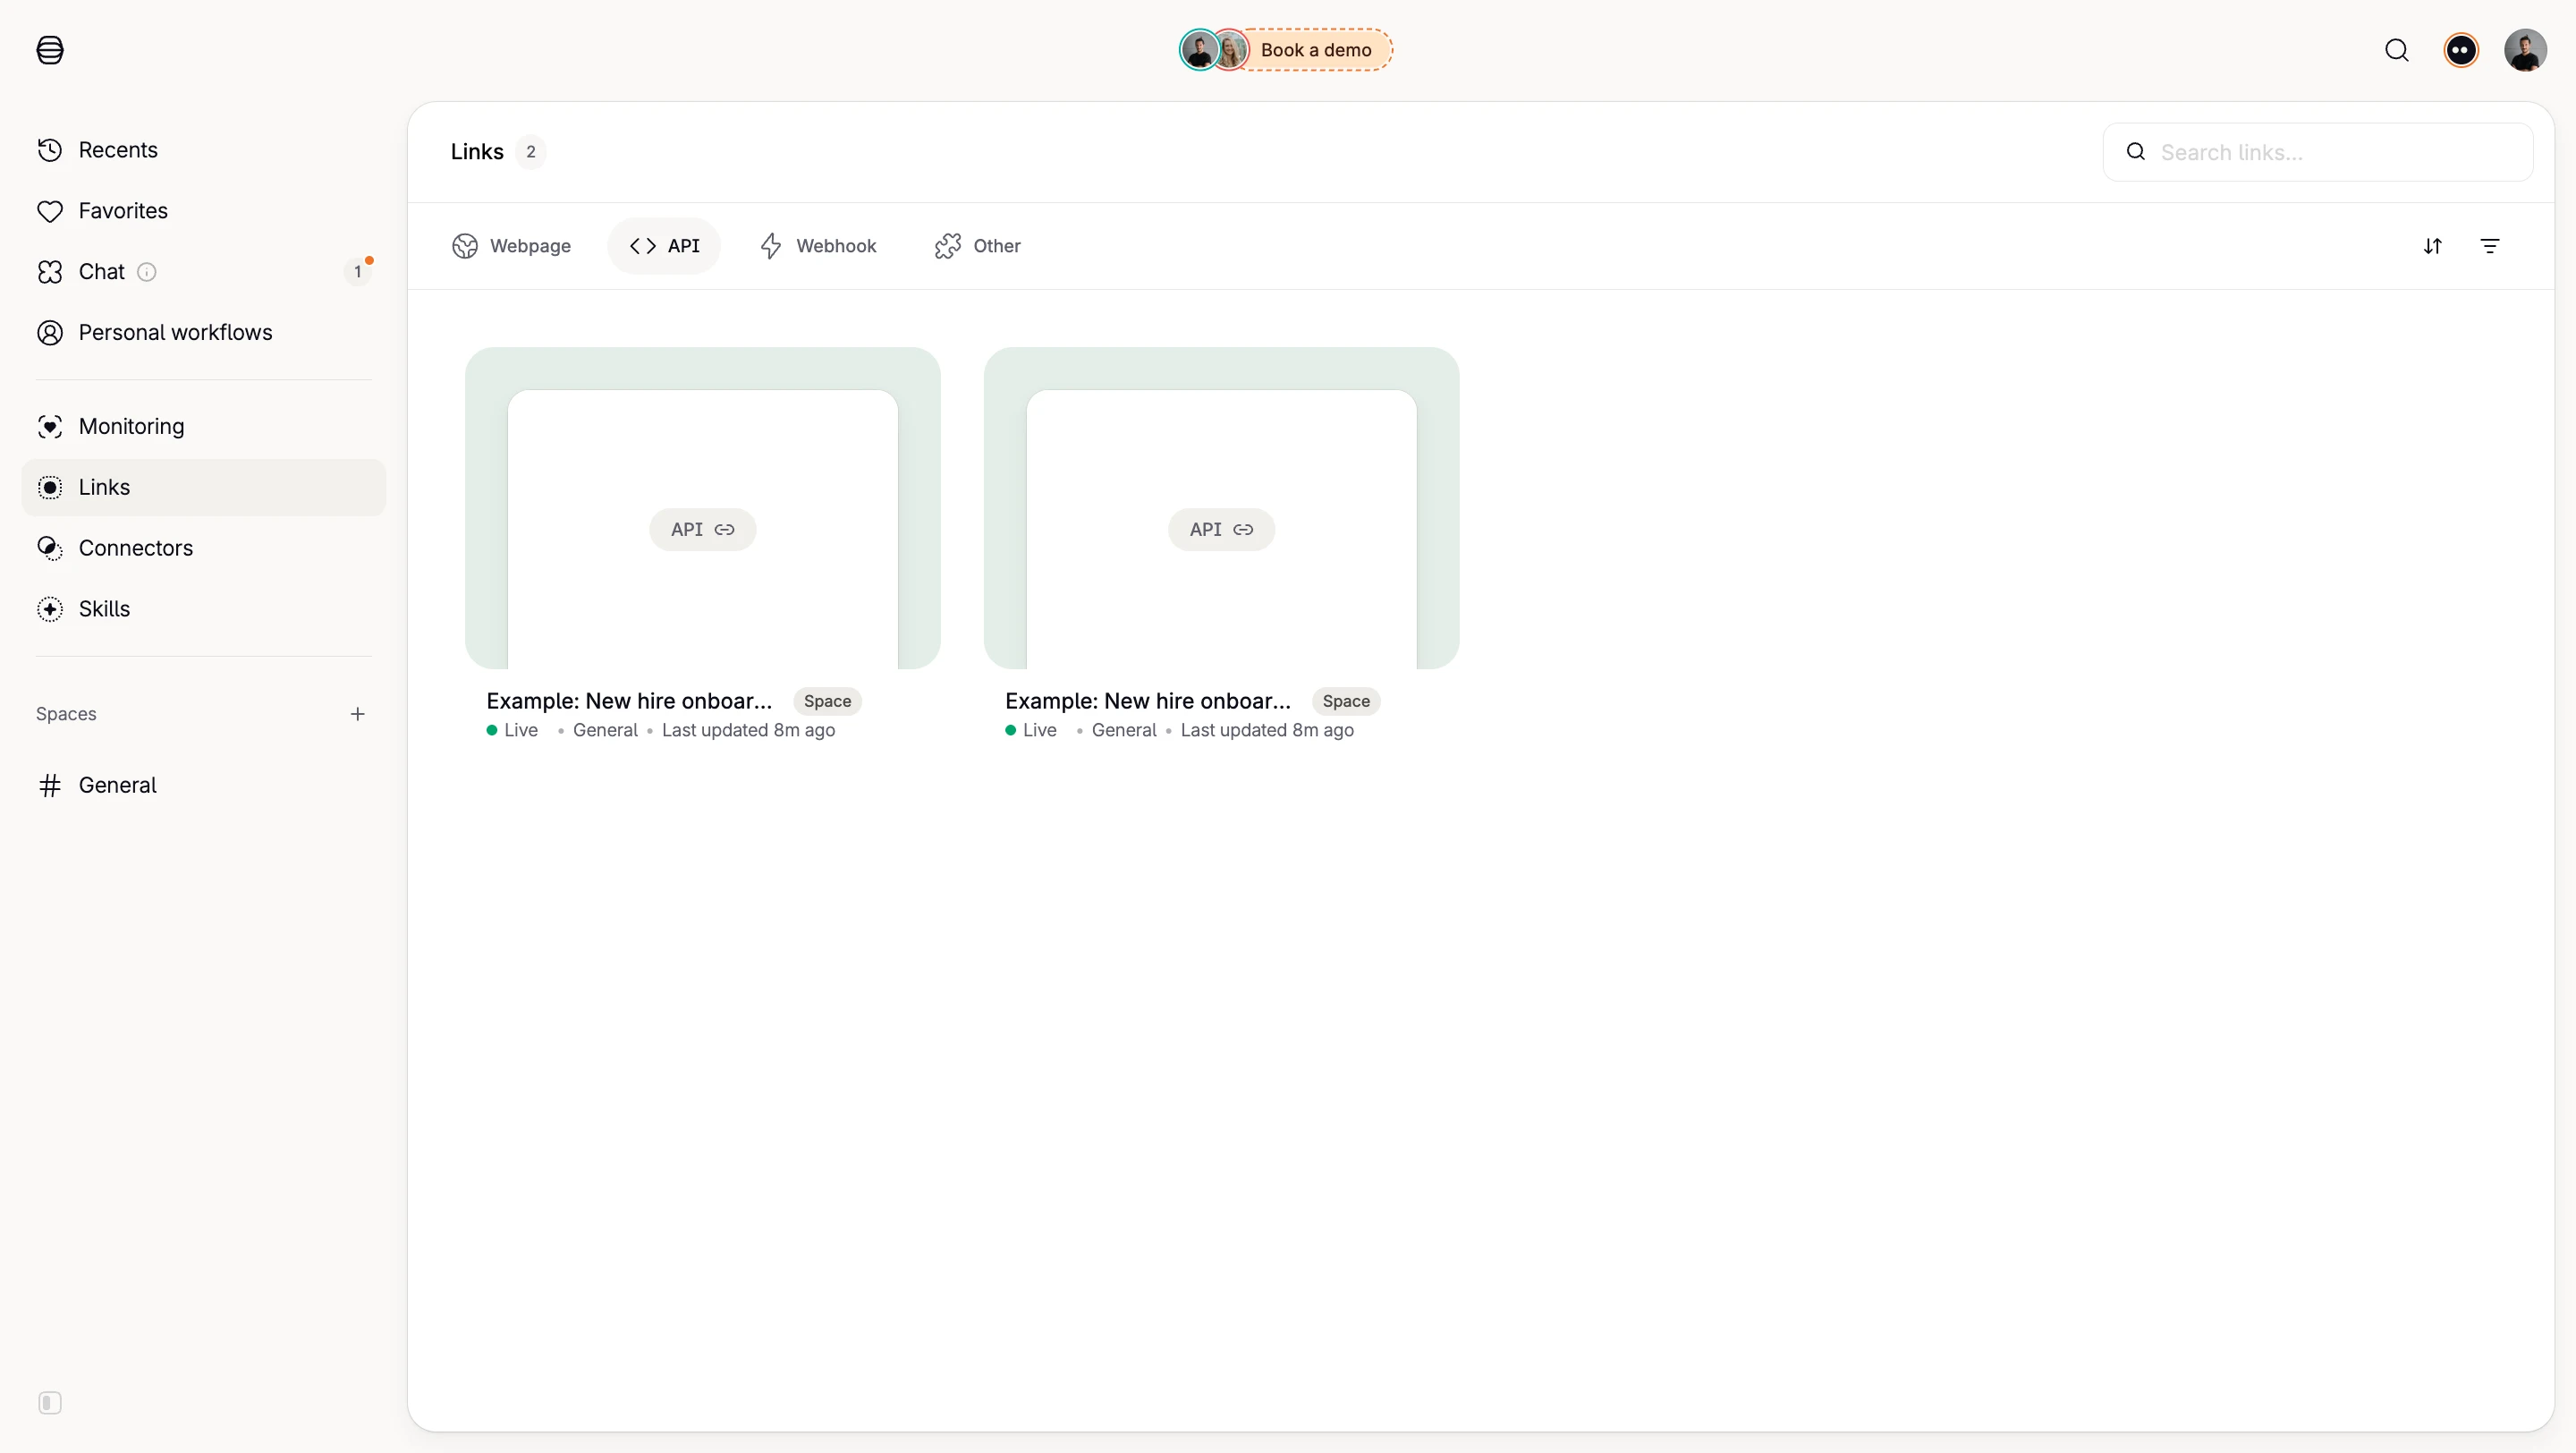Add a new space with the plus icon
2576x1453 pixels.
click(357, 714)
